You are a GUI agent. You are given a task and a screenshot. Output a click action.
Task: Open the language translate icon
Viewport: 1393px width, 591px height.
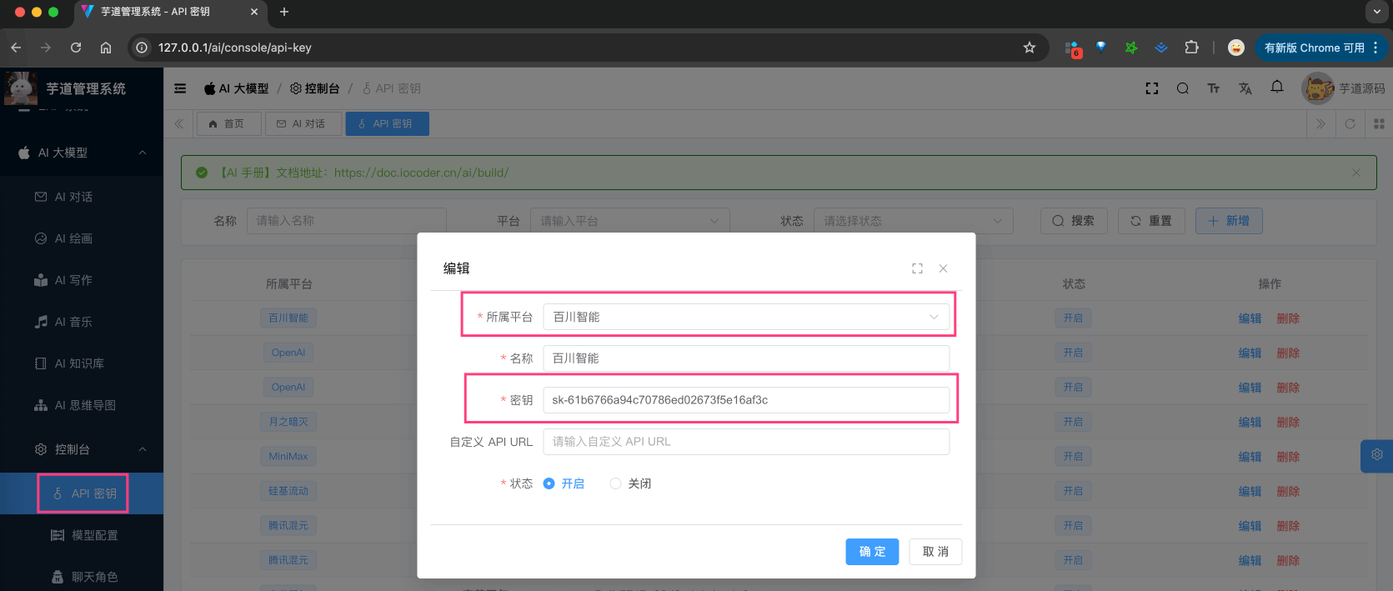[x=1245, y=88]
